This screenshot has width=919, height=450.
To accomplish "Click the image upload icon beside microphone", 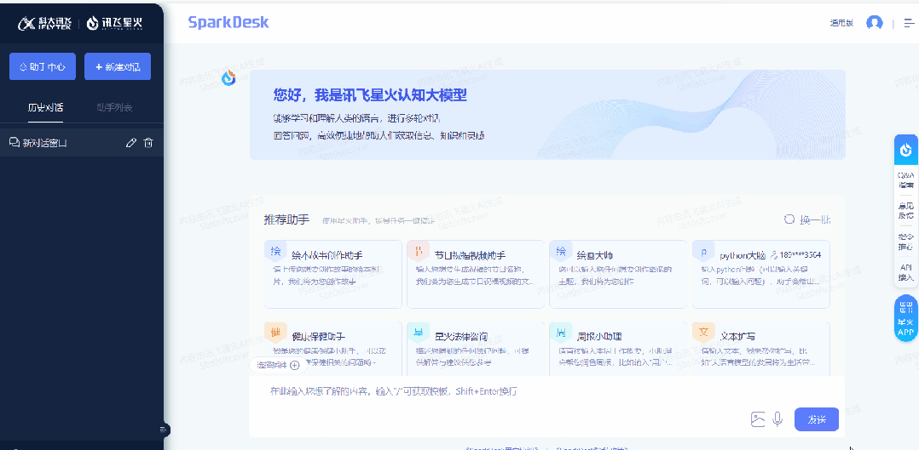I will pyautogui.click(x=759, y=419).
